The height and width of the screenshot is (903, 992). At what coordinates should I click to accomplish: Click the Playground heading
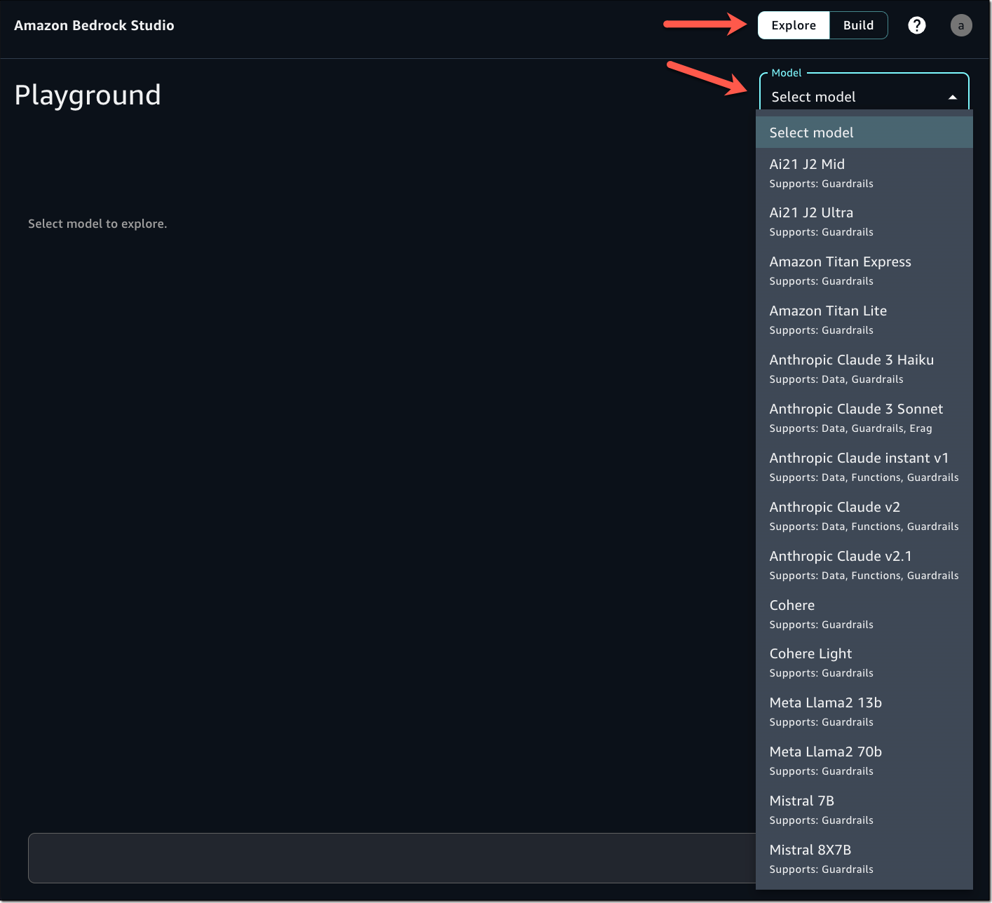(88, 95)
